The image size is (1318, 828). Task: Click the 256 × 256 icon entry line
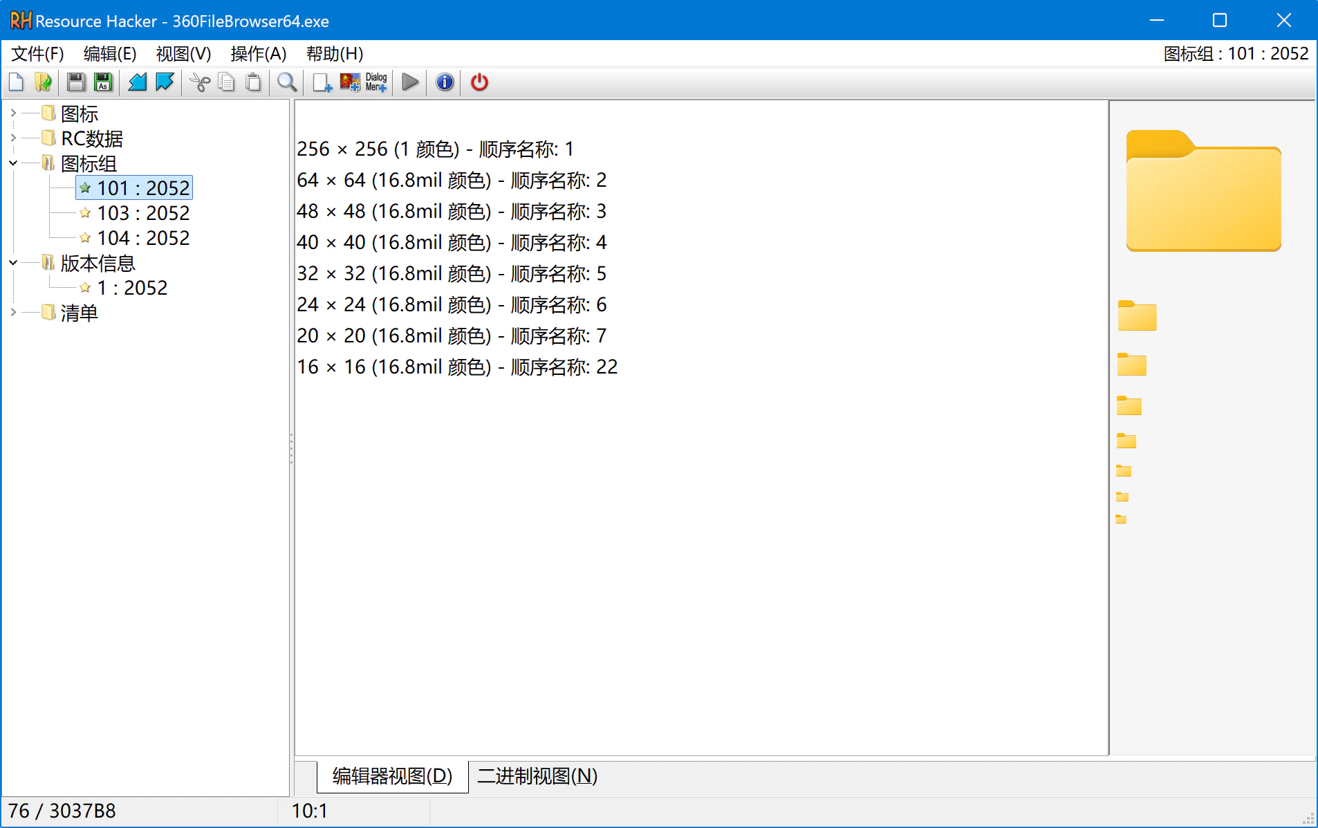pos(435,149)
